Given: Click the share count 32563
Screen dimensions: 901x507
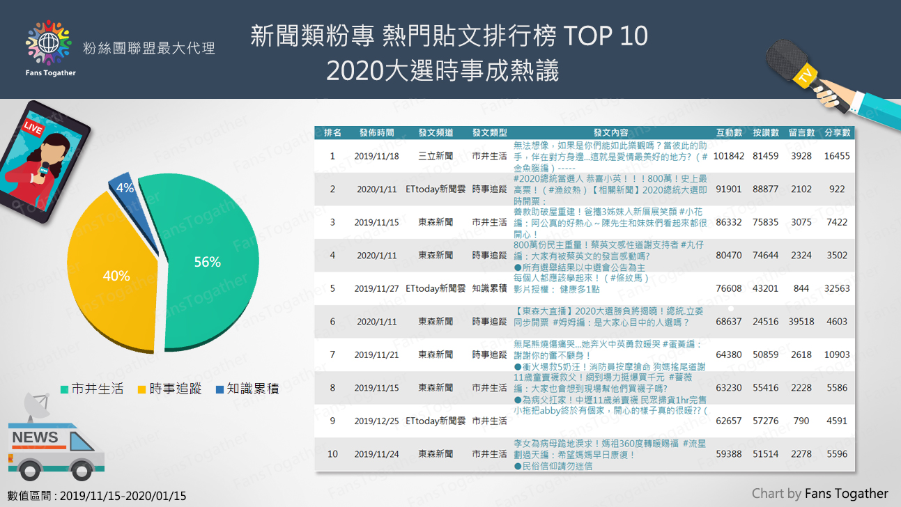Looking at the screenshot, I should 837,288.
